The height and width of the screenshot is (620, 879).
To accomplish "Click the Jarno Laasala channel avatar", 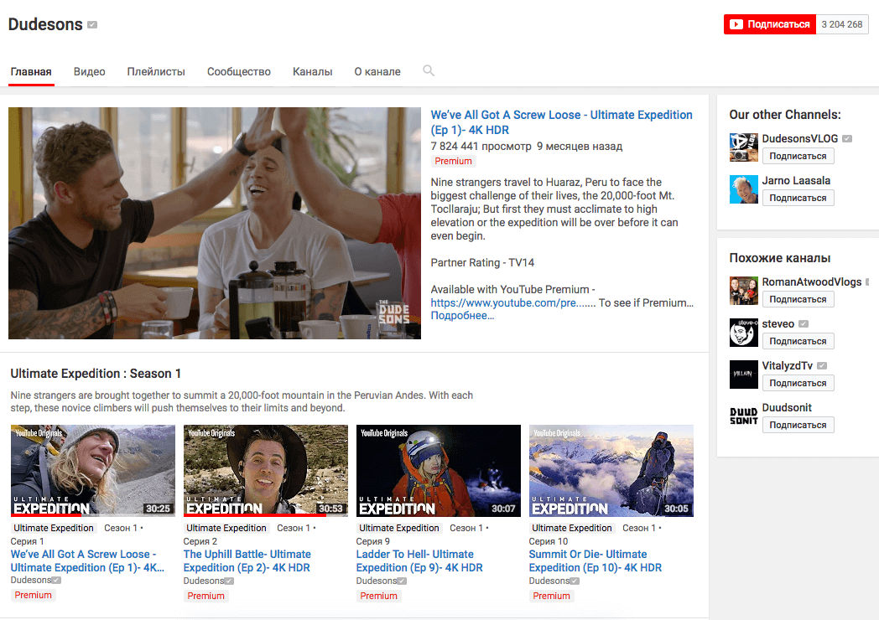I will coord(743,189).
